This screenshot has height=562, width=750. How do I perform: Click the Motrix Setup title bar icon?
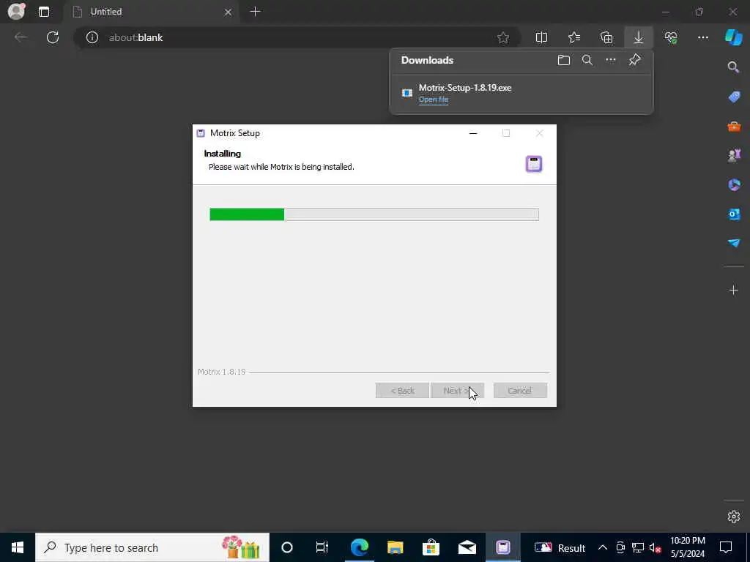[x=201, y=133]
